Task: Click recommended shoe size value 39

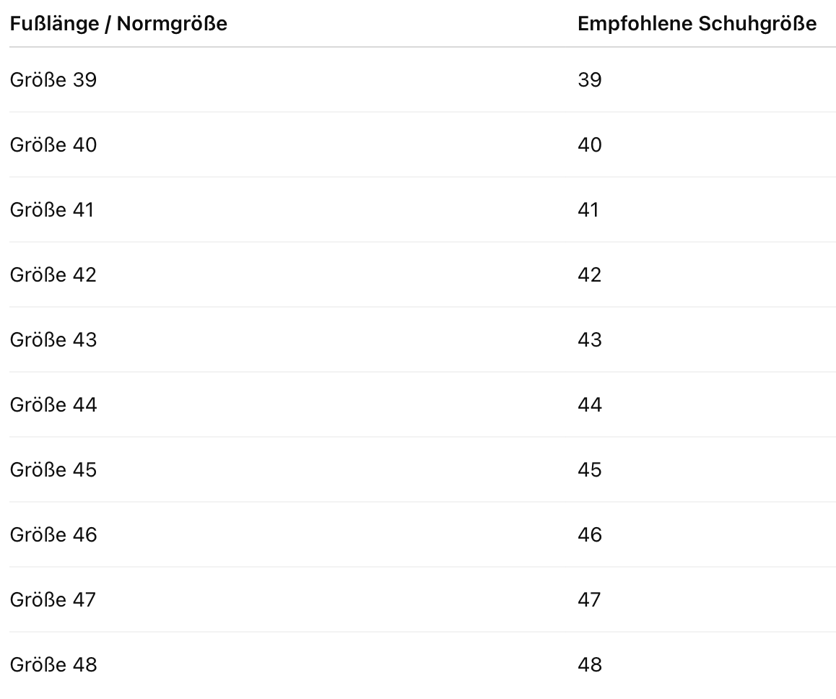Action: [589, 79]
